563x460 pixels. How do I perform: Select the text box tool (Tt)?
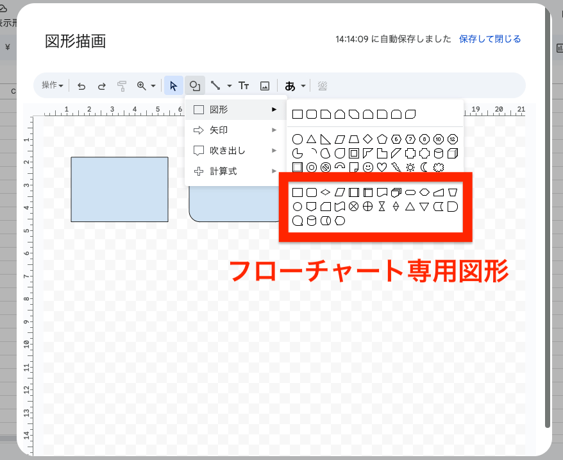coord(244,85)
